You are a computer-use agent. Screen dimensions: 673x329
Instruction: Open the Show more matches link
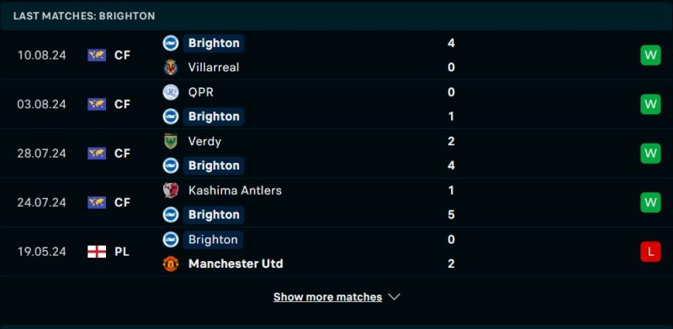pyautogui.click(x=327, y=297)
